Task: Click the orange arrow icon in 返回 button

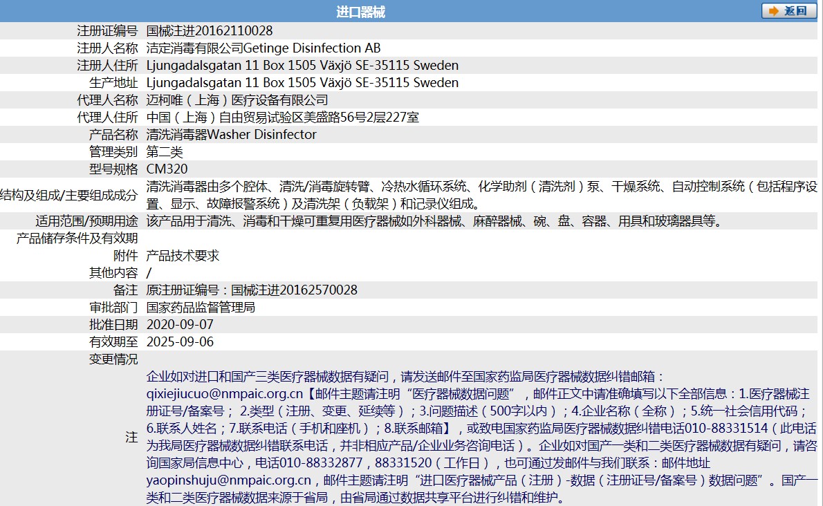Action: coord(774,11)
